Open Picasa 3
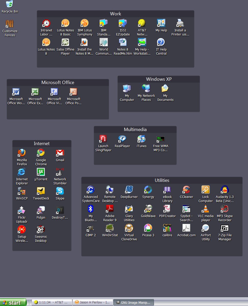 148,228
